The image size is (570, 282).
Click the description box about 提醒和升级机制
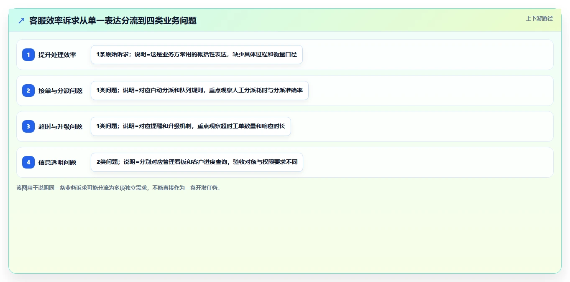(191, 126)
